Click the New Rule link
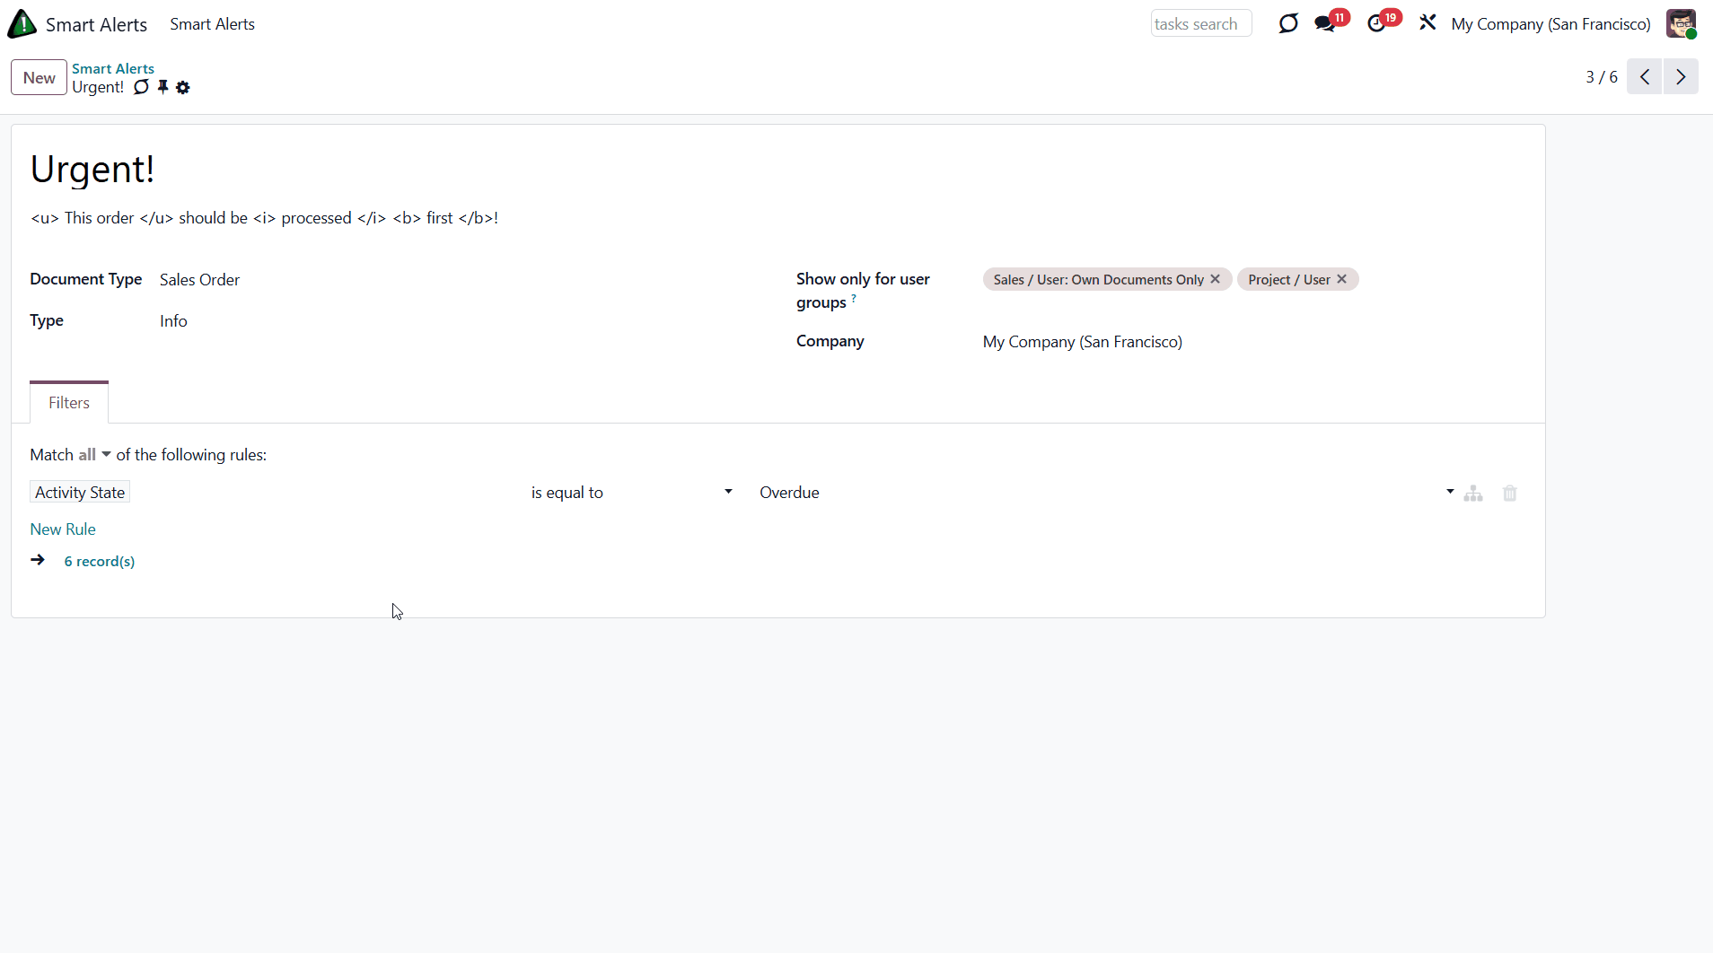This screenshot has height=953, width=1713. (63, 529)
